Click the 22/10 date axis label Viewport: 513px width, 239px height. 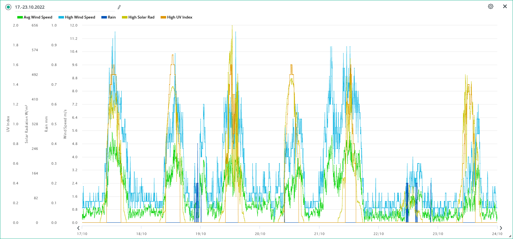(x=378, y=234)
